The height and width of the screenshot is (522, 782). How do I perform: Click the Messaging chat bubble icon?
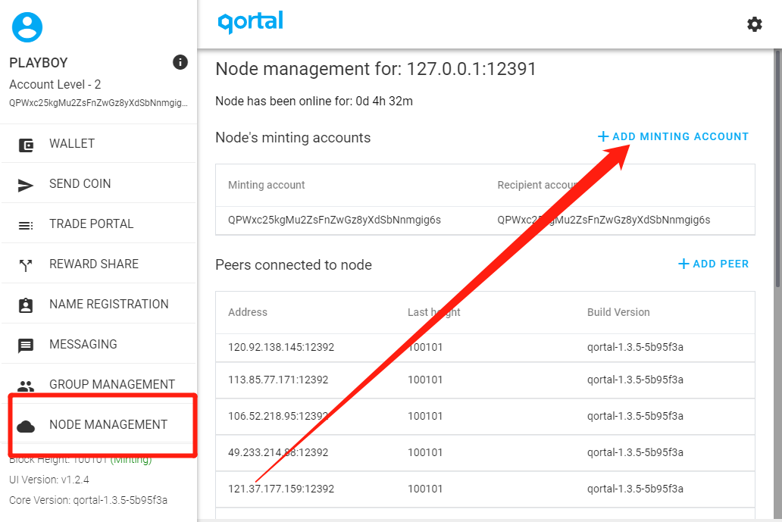tap(26, 345)
